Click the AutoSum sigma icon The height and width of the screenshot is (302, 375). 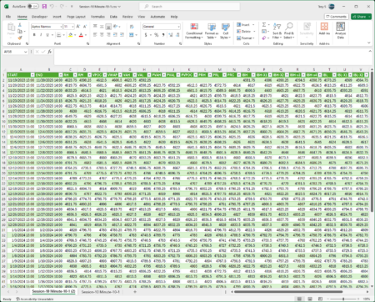tap(264, 25)
